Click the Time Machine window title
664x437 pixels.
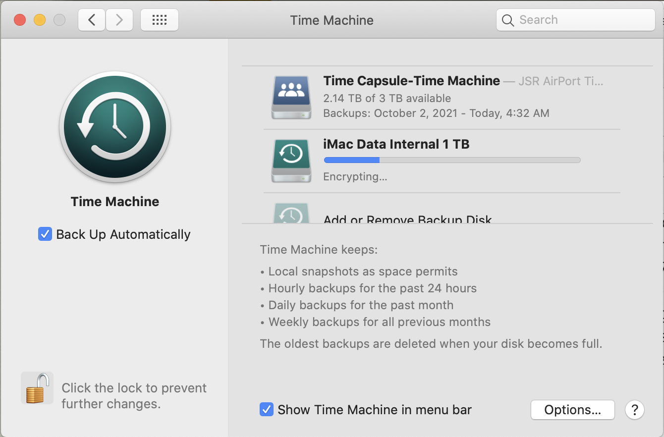pyautogui.click(x=332, y=20)
